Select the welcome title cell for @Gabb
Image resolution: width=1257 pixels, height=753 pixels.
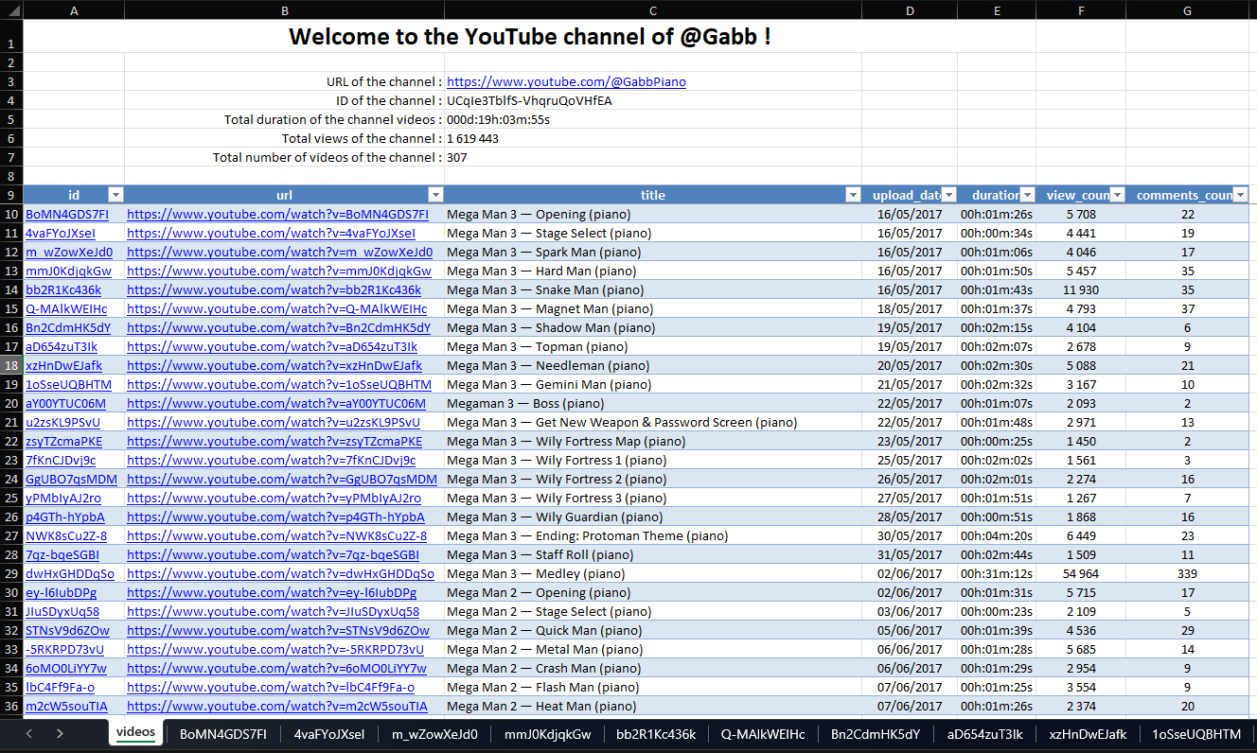pos(529,38)
